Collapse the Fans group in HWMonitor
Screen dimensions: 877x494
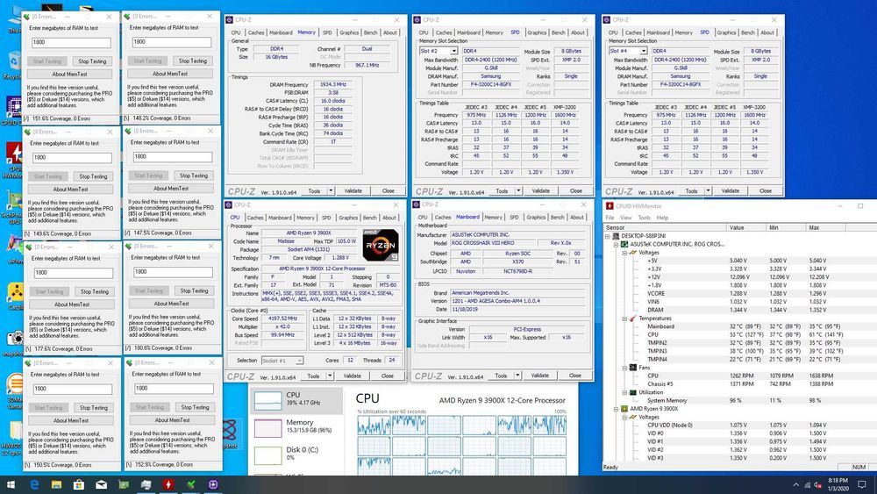tap(624, 368)
